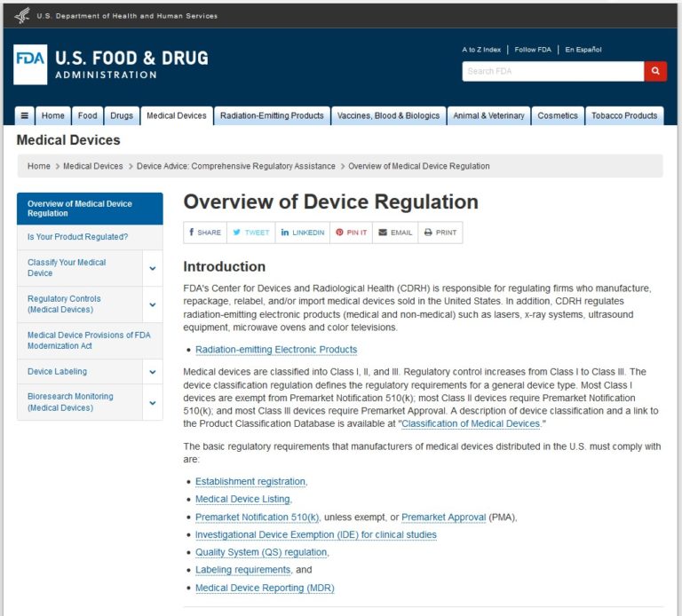Click Follow FDA link
The width and height of the screenshot is (682, 616).
[x=533, y=50]
